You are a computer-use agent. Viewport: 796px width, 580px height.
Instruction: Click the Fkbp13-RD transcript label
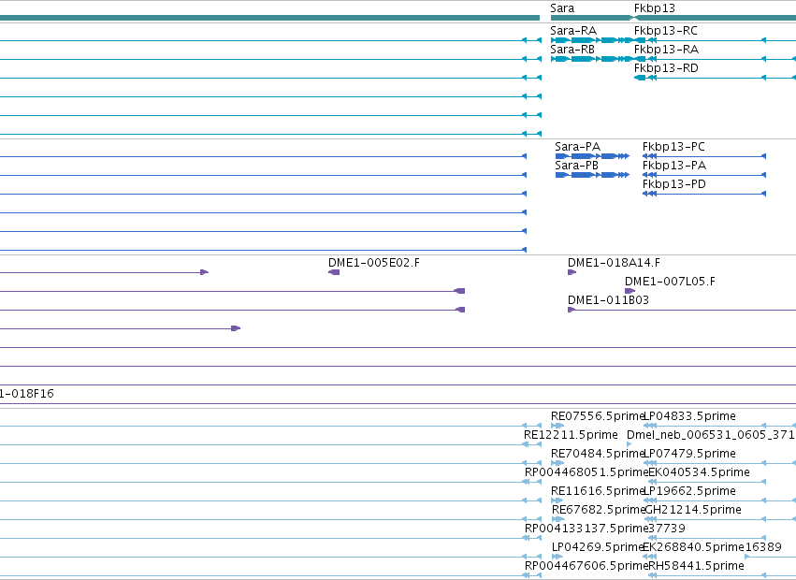tap(666, 68)
